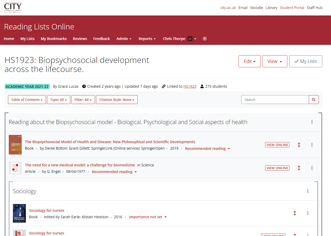Open the Table of Contents dropdown
The image size is (331, 236).
coord(27,99)
